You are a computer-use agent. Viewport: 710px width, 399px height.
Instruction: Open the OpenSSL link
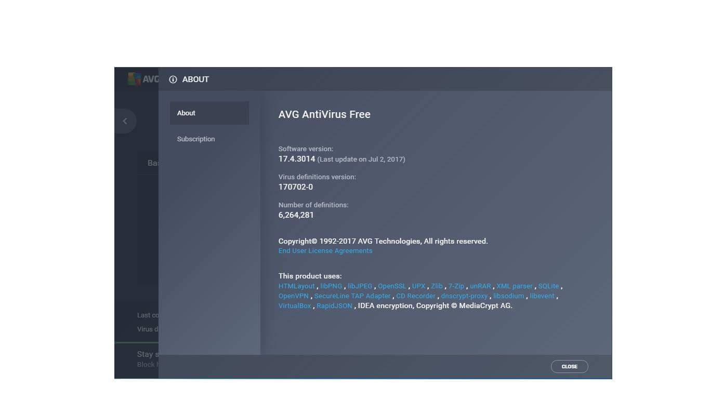(x=392, y=286)
